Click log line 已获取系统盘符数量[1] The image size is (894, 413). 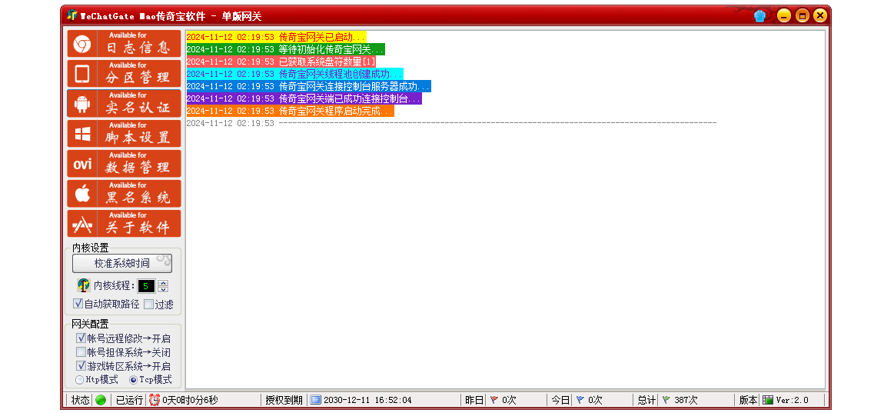coord(281,62)
